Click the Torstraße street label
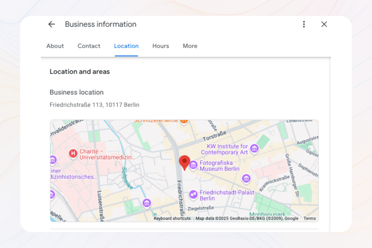Screen dimensions: 372x248 point(215,136)
